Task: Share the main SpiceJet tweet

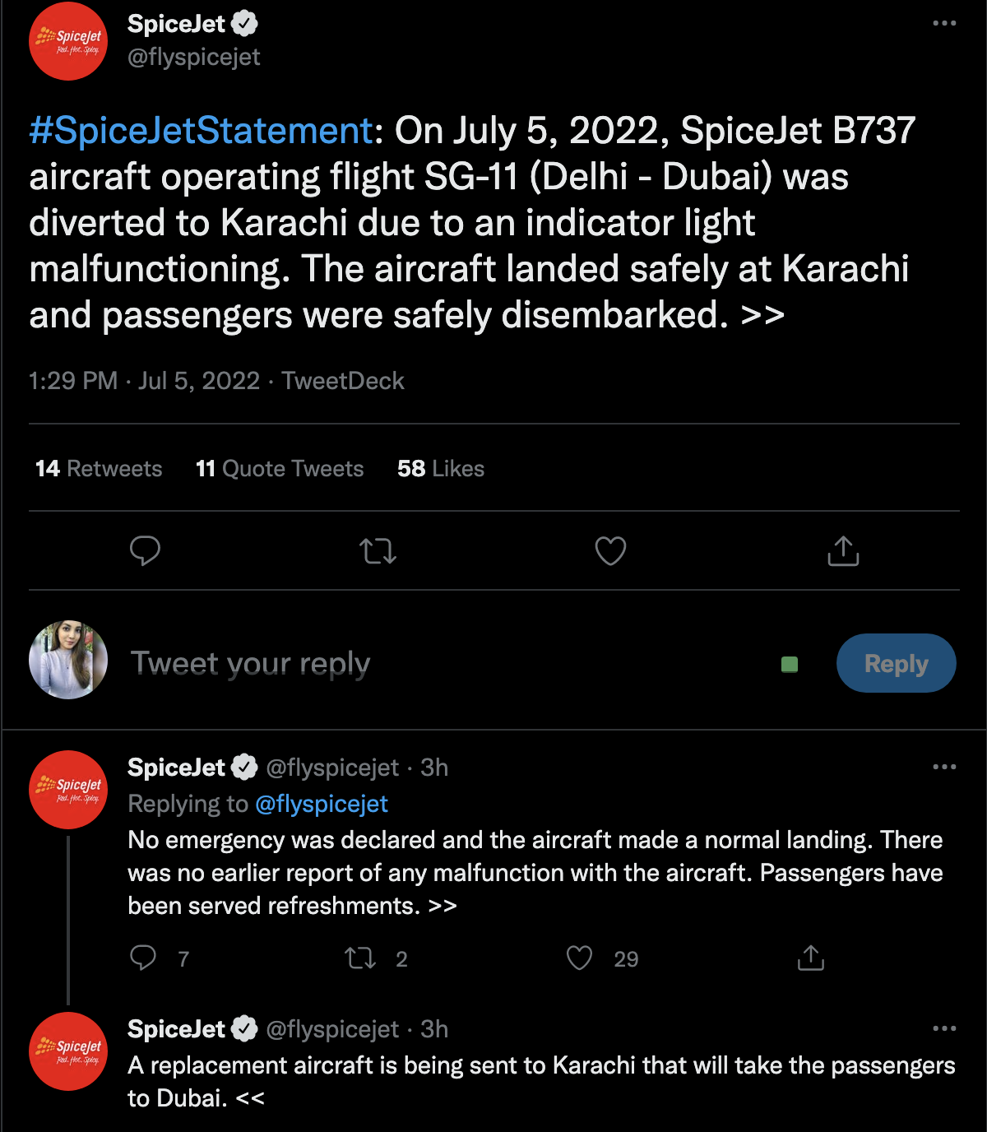Action: 843,550
